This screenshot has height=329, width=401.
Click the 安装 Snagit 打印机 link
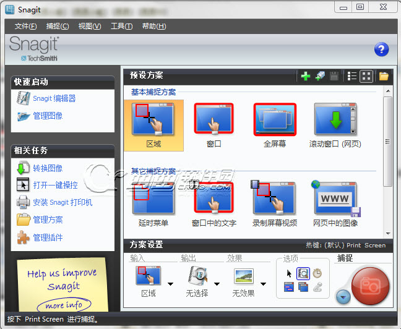[x=63, y=202]
